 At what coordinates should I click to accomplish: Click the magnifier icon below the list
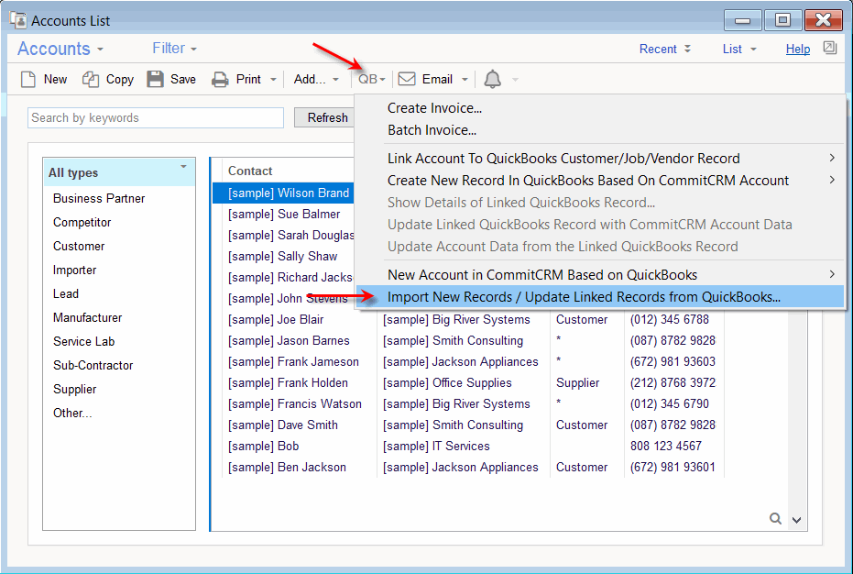(x=775, y=519)
